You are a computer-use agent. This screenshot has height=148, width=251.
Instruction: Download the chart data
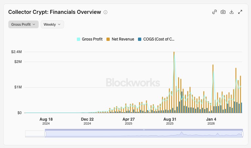232,12
